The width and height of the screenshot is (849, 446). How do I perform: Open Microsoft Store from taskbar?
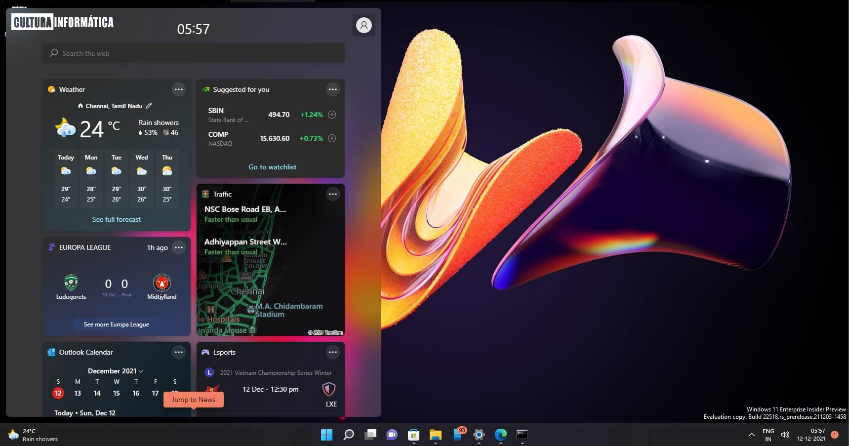[x=414, y=435]
